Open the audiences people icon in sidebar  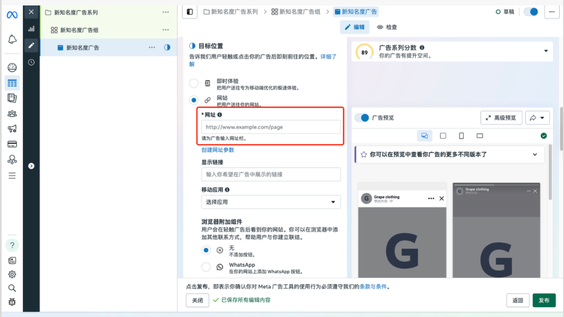(x=12, y=113)
